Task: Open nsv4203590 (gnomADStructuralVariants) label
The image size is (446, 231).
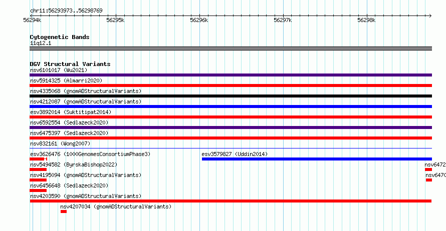Action: (x=86, y=196)
